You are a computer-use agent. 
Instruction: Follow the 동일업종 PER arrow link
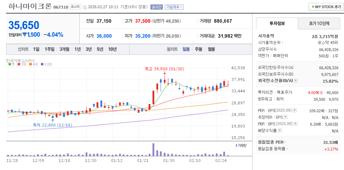285,142
